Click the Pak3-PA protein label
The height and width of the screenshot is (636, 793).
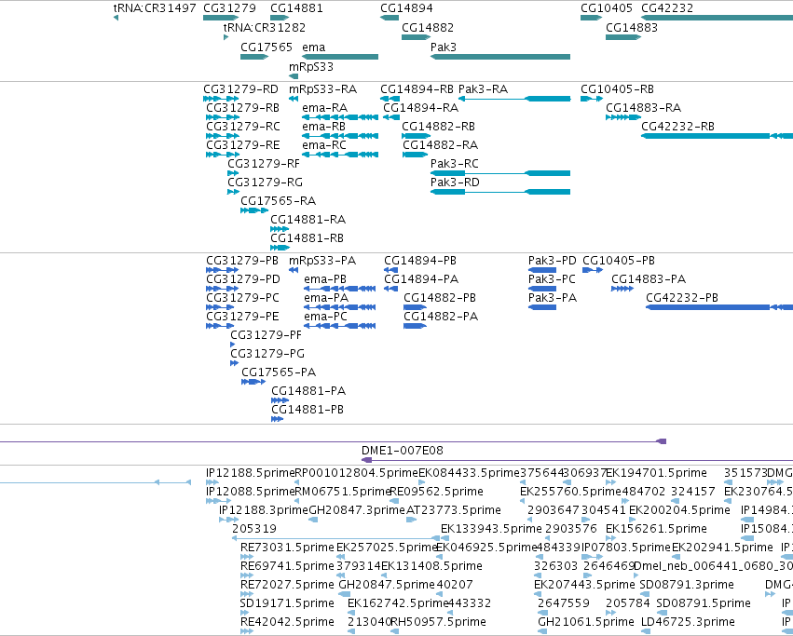pyautogui.click(x=553, y=298)
